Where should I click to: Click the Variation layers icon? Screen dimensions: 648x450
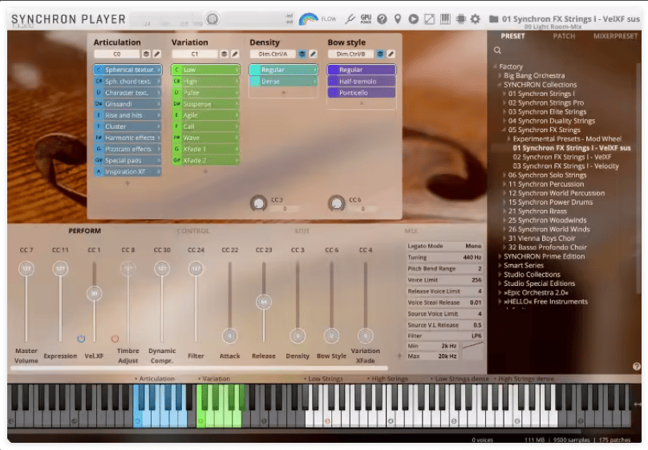[224, 54]
